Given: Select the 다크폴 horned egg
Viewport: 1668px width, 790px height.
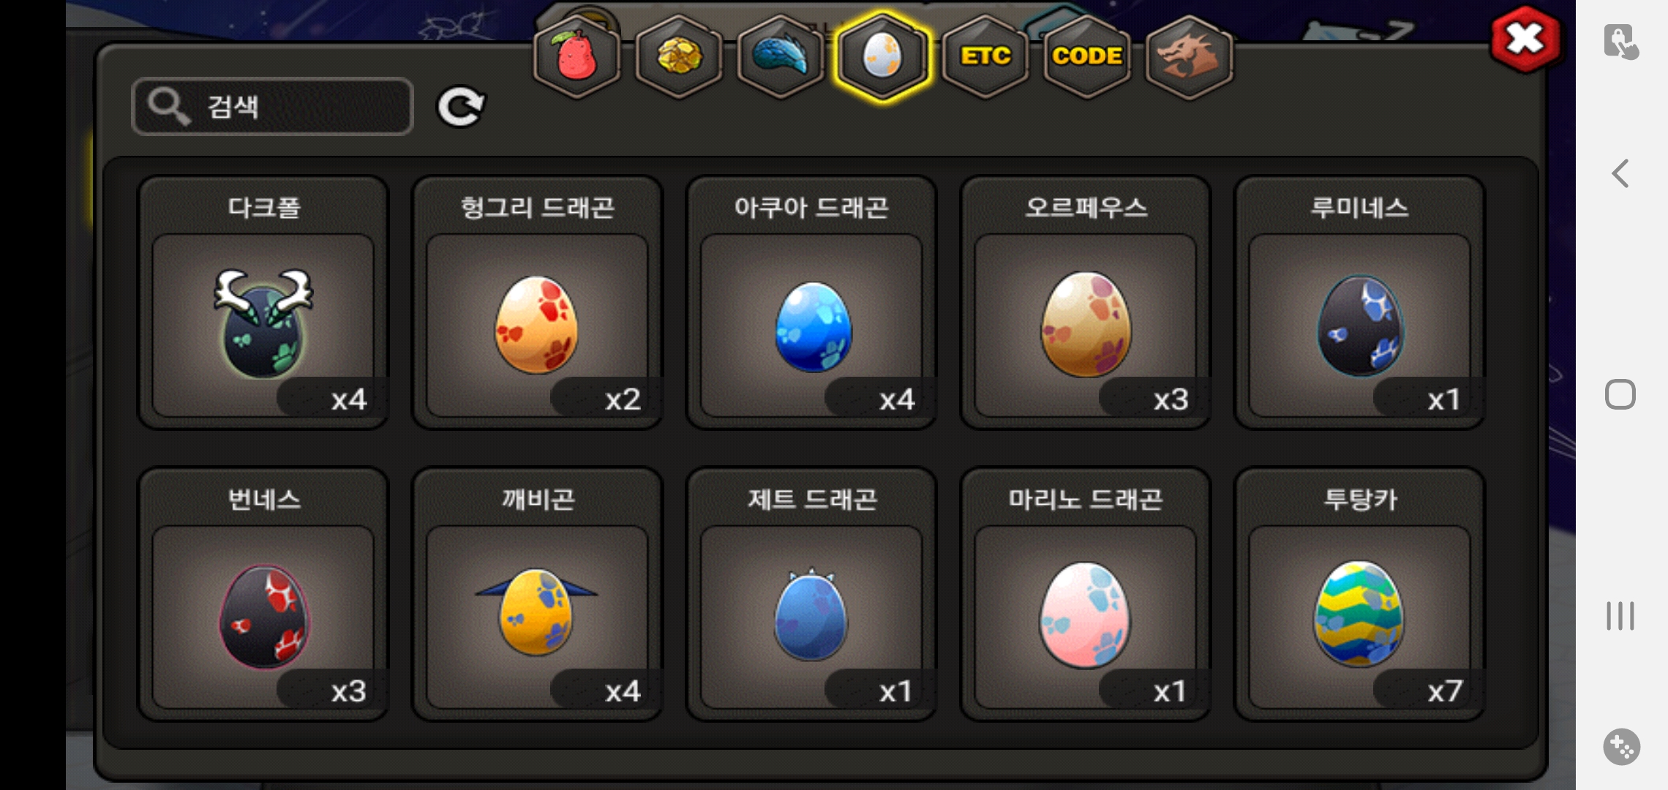Looking at the screenshot, I should 263,302.
